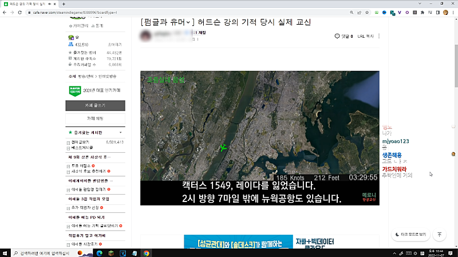Open the post's three-dot more options menu
458x257 pixels.
(379, 36)
